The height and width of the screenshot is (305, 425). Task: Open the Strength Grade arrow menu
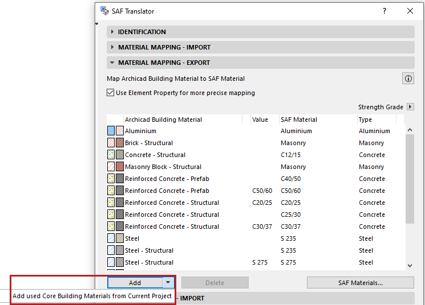411,107
